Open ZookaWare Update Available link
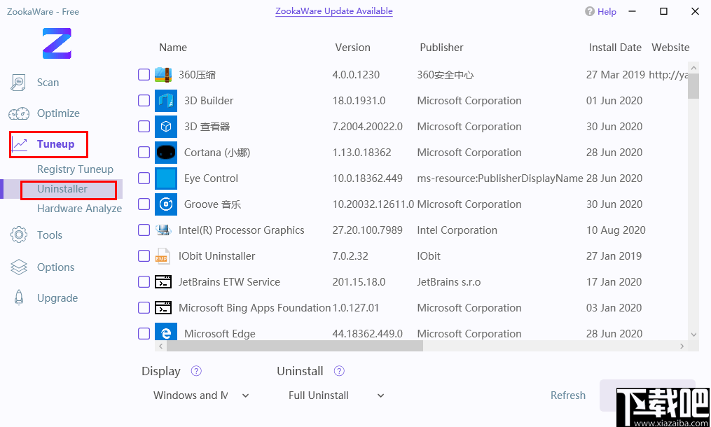This screenshot has height=427, width=711. tap(333, 11)
